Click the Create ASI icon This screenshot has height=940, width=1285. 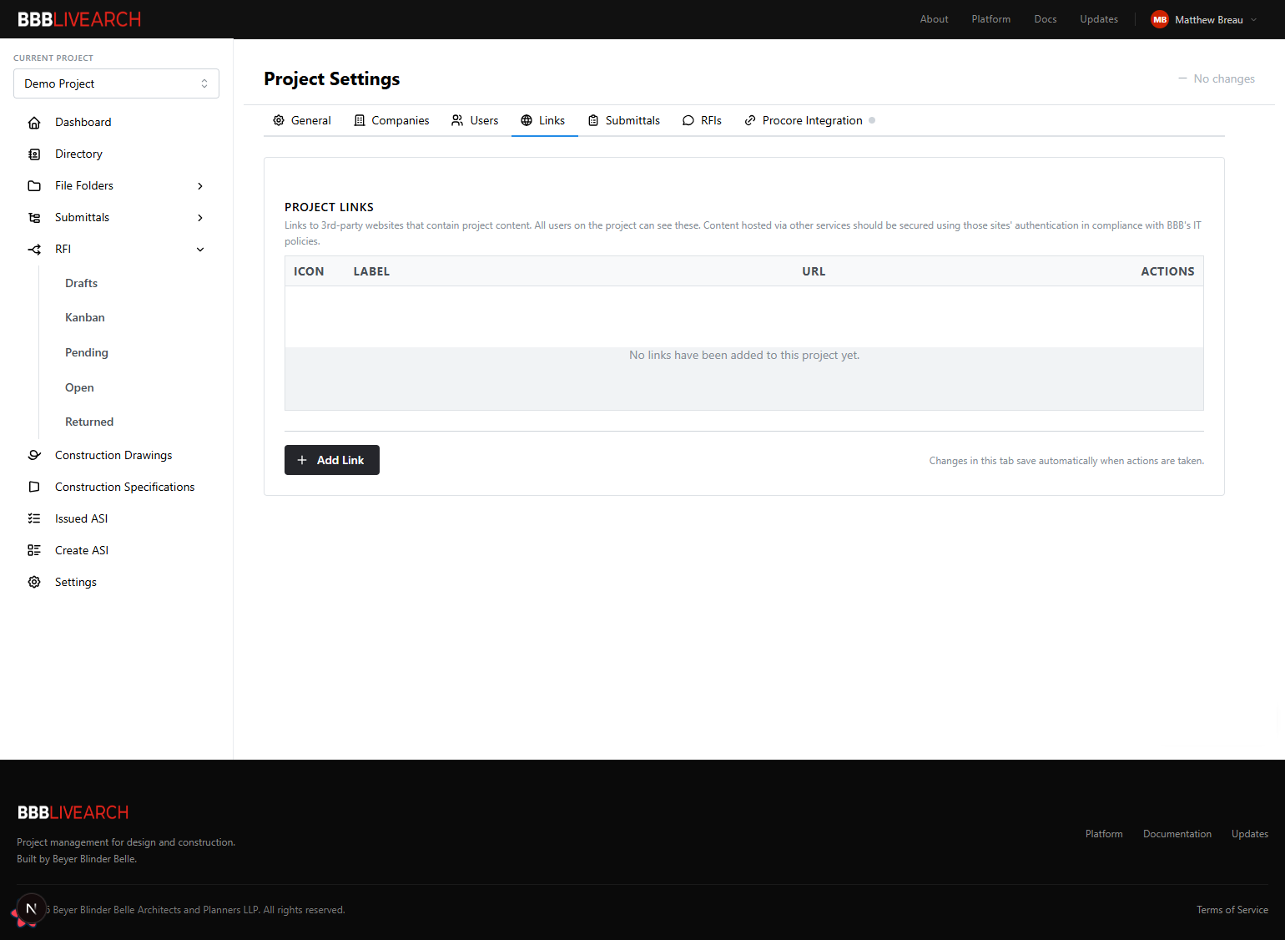[34, 550]
